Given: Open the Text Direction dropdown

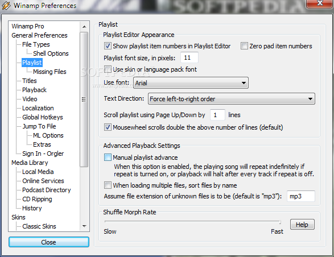Looking at the screenshot, I should [x=232, y=99].
